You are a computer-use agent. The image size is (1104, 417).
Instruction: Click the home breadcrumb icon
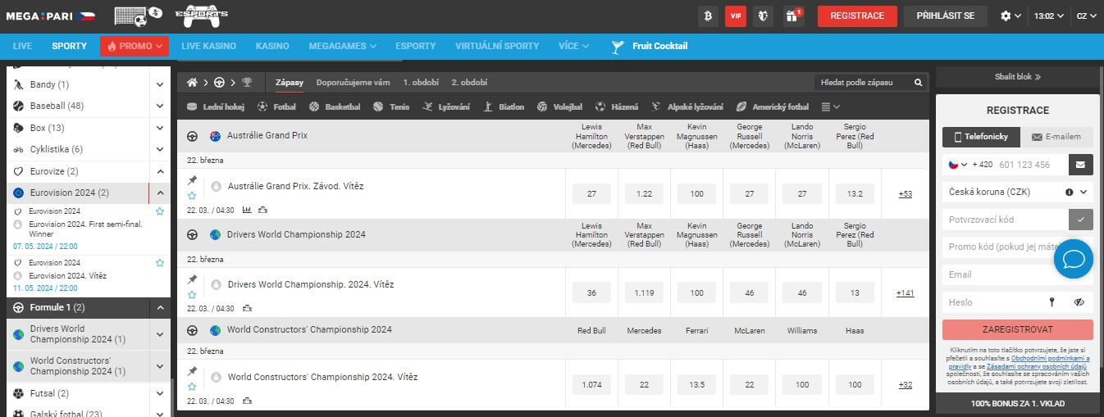tap(193, 83)
